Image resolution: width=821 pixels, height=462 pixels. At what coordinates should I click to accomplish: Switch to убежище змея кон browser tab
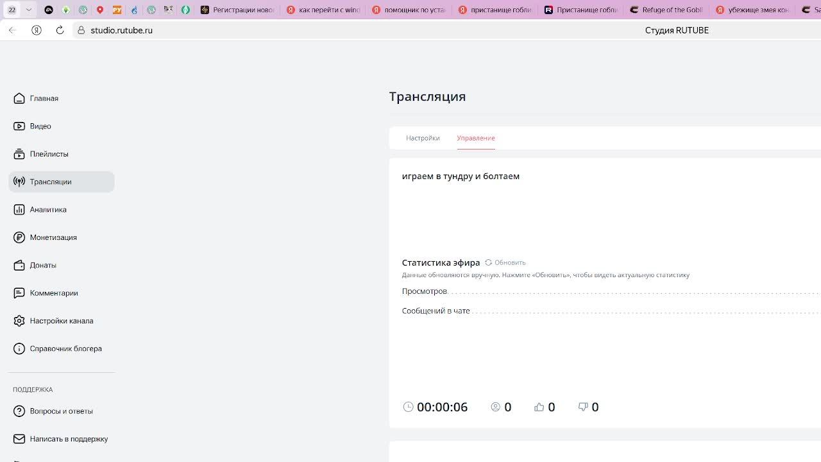click(753, 10)
